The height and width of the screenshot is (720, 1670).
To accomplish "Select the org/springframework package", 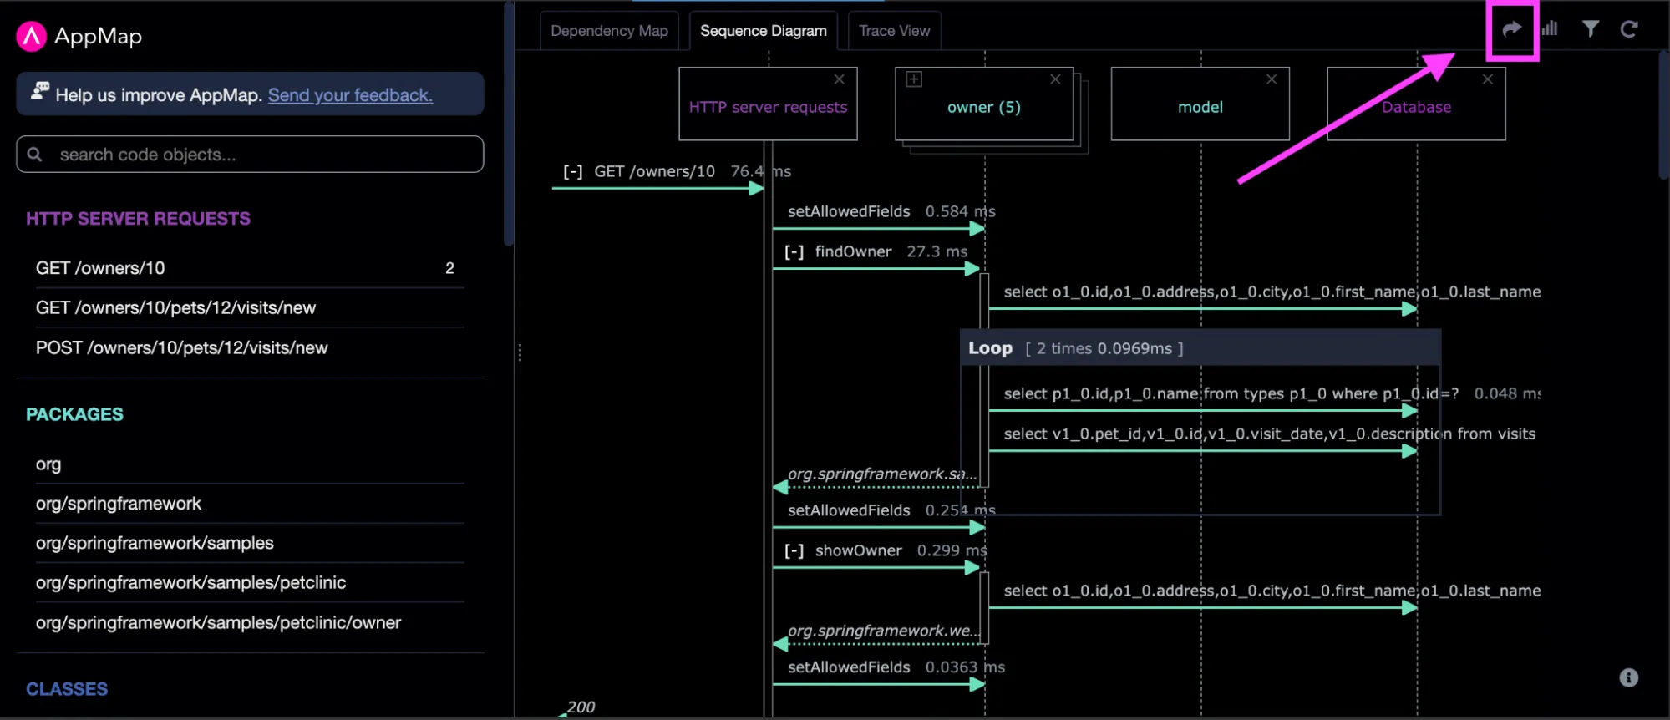I will [x=249, y=504].
